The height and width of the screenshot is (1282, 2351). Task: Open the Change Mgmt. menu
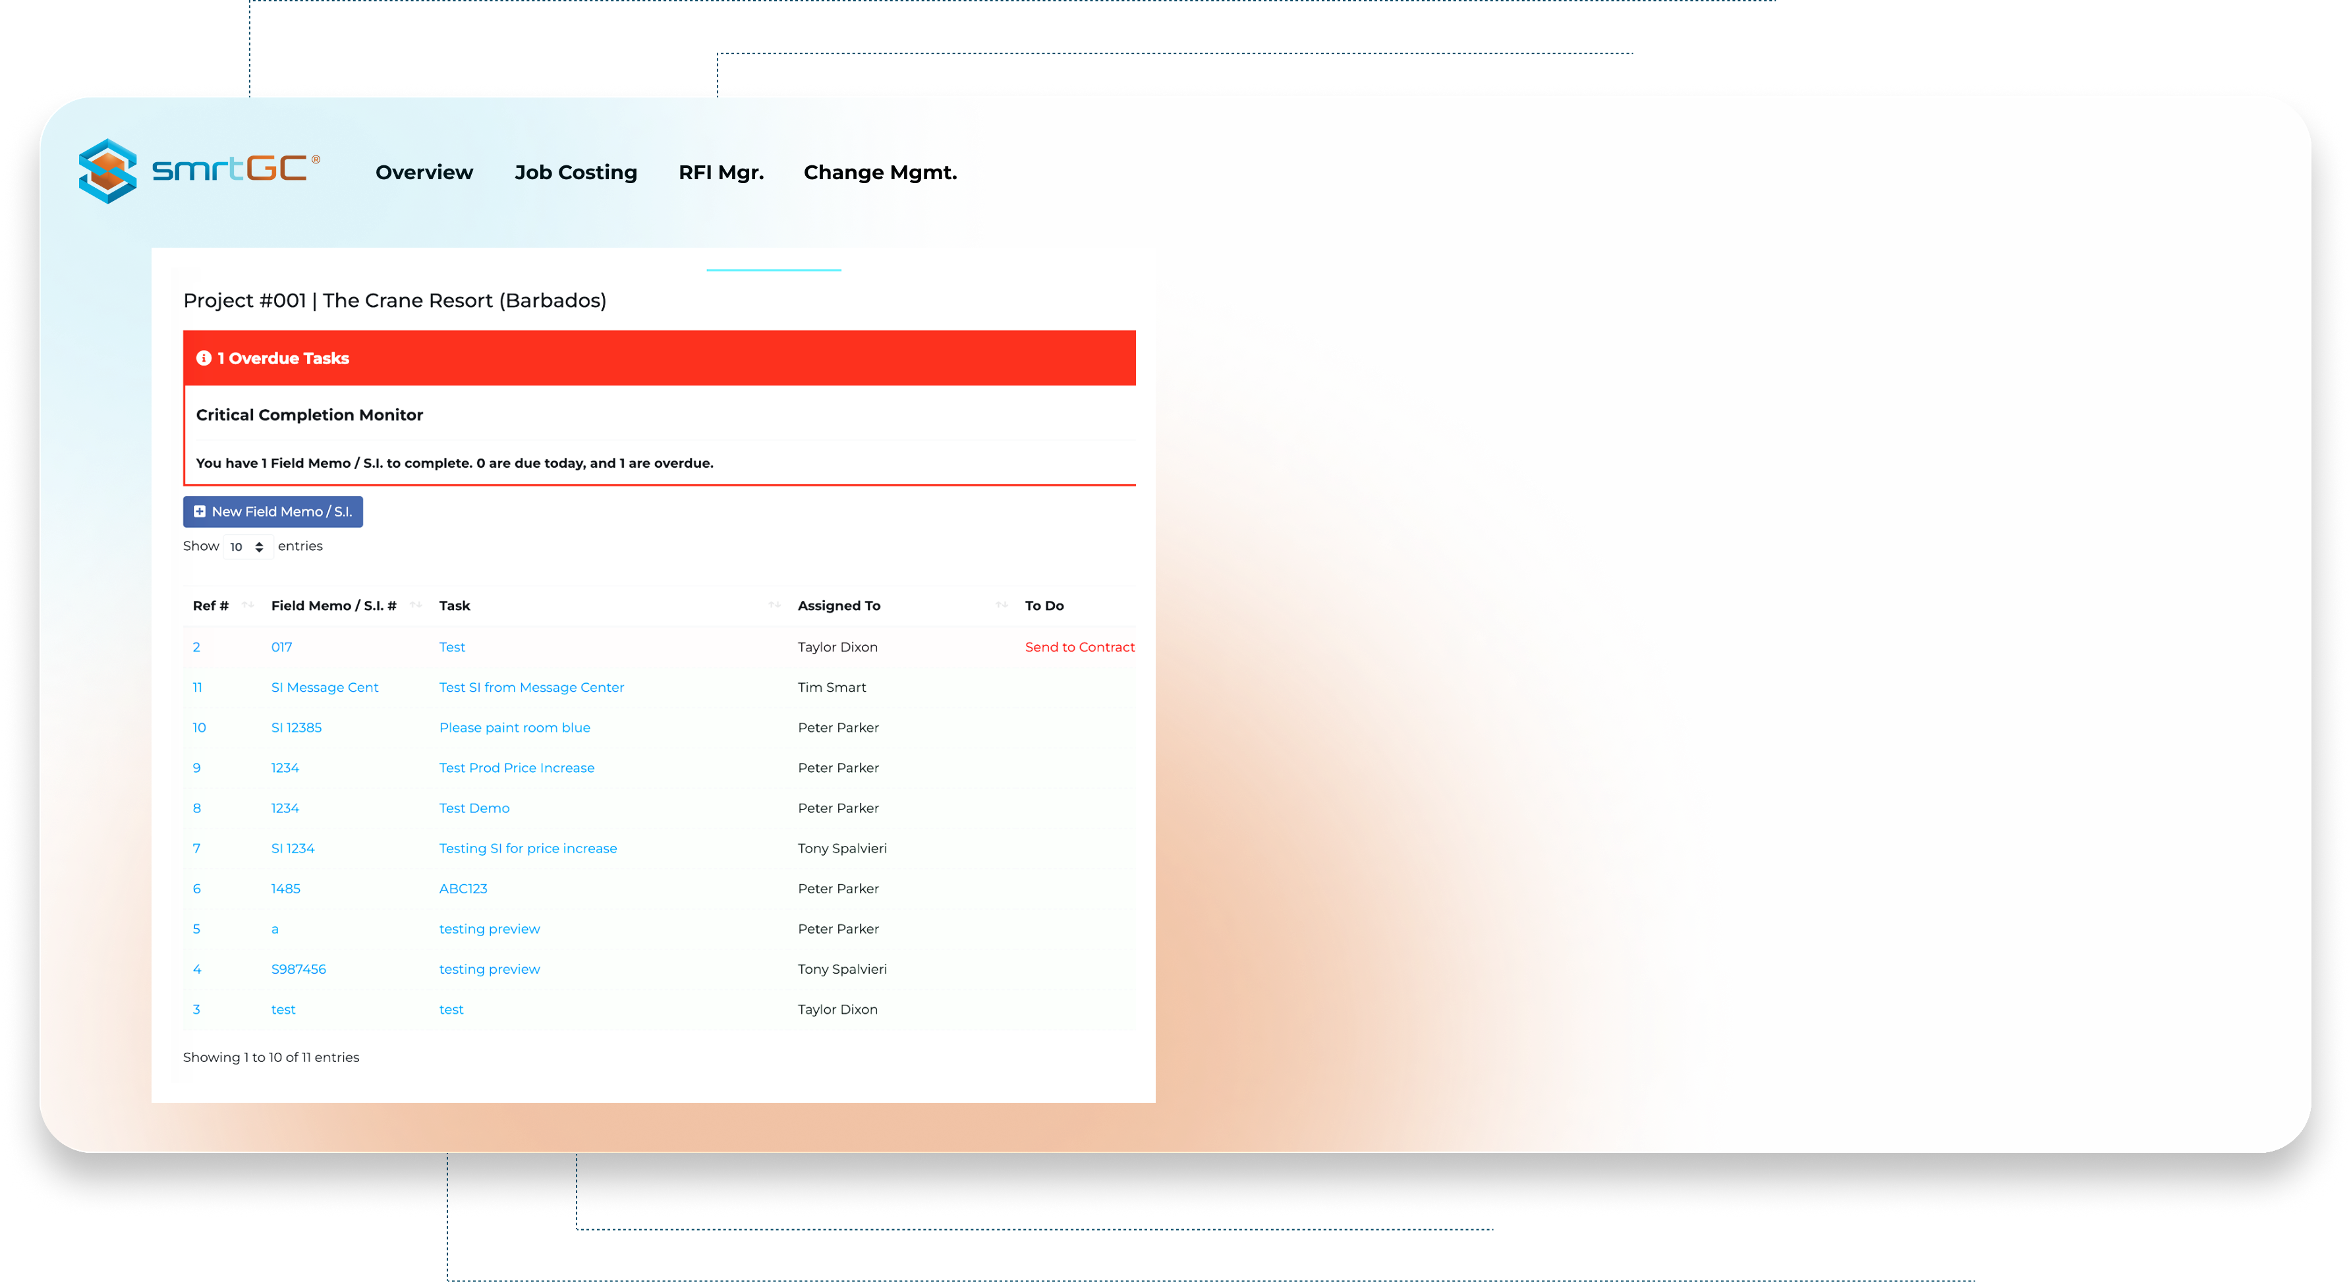tap(880, 173)
